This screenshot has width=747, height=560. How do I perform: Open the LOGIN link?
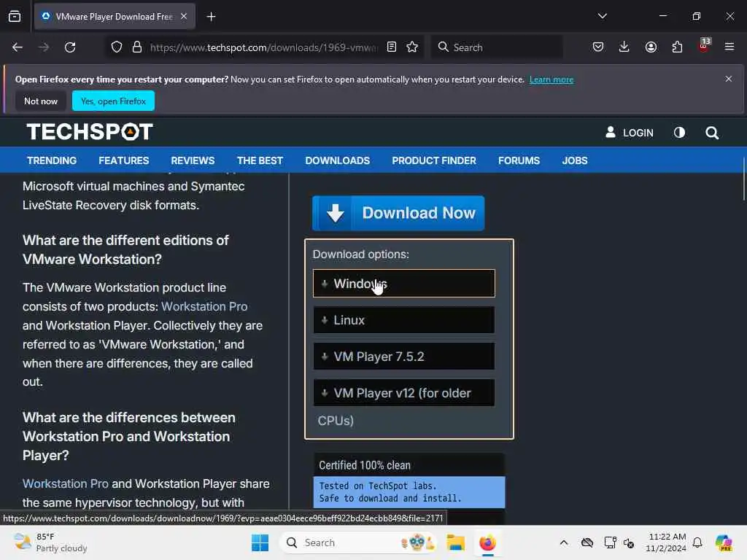pos(630,133)
